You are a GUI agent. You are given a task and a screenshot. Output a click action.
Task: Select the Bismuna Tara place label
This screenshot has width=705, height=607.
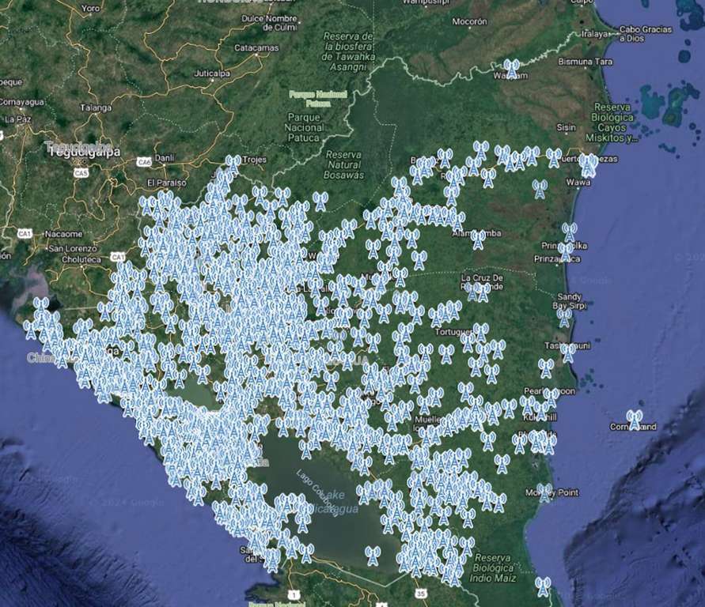586,61
